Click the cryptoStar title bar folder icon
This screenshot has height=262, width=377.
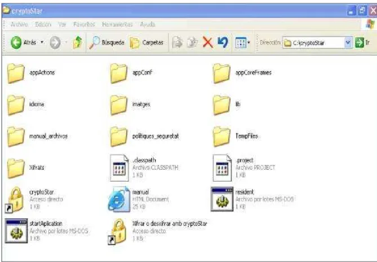click(x=6, y=10)
